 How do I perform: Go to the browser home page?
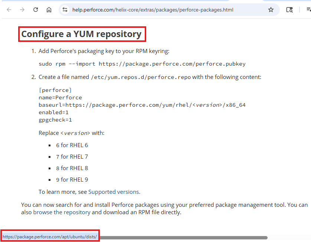[x=49, y=10]
